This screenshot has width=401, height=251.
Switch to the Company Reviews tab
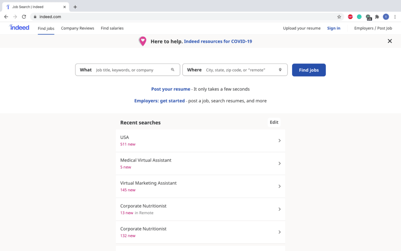click(x=77, y=28)
